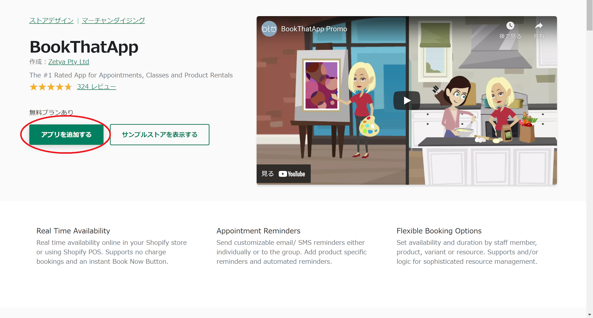Click the Real Time Availability heading

[x=73, y=231]
